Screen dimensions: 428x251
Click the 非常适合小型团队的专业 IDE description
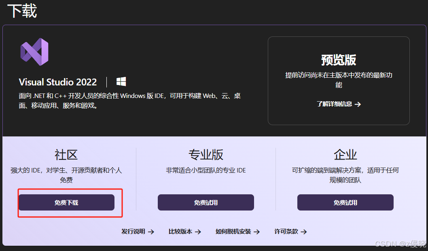[206, 170]
